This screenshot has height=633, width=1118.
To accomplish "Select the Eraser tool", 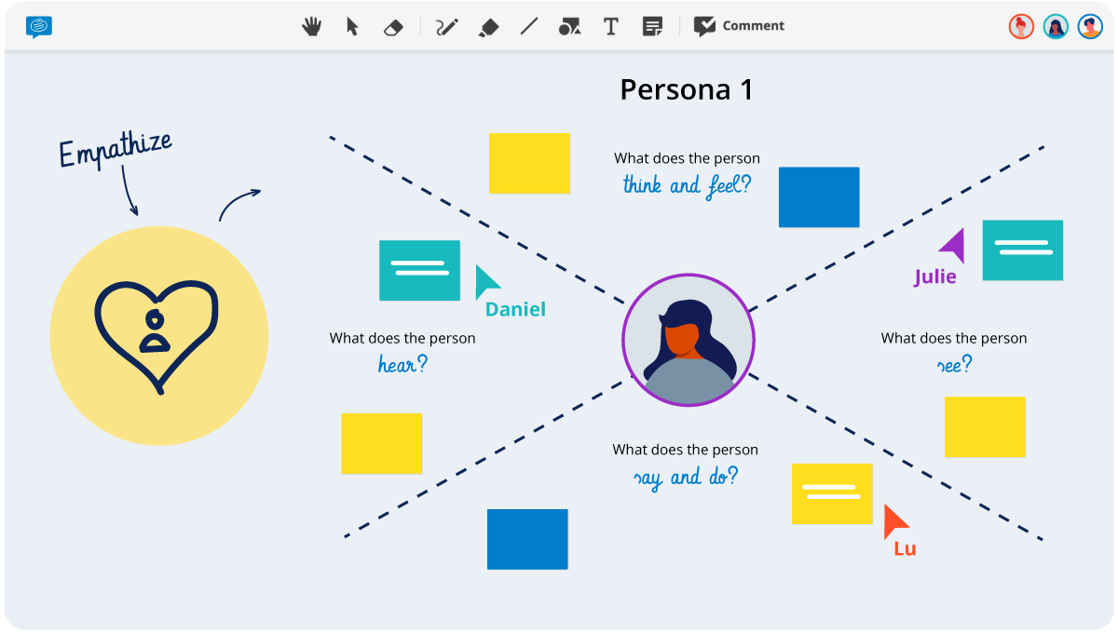I will click(x=393, y=27).
